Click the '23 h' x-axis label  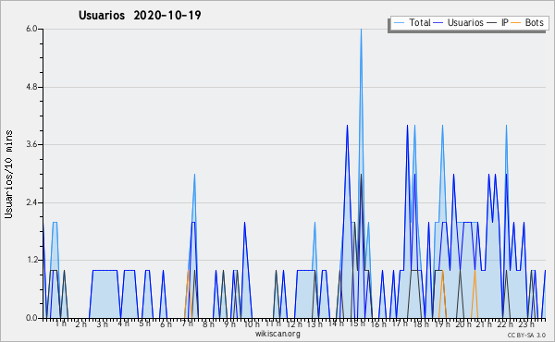point(526,324)
